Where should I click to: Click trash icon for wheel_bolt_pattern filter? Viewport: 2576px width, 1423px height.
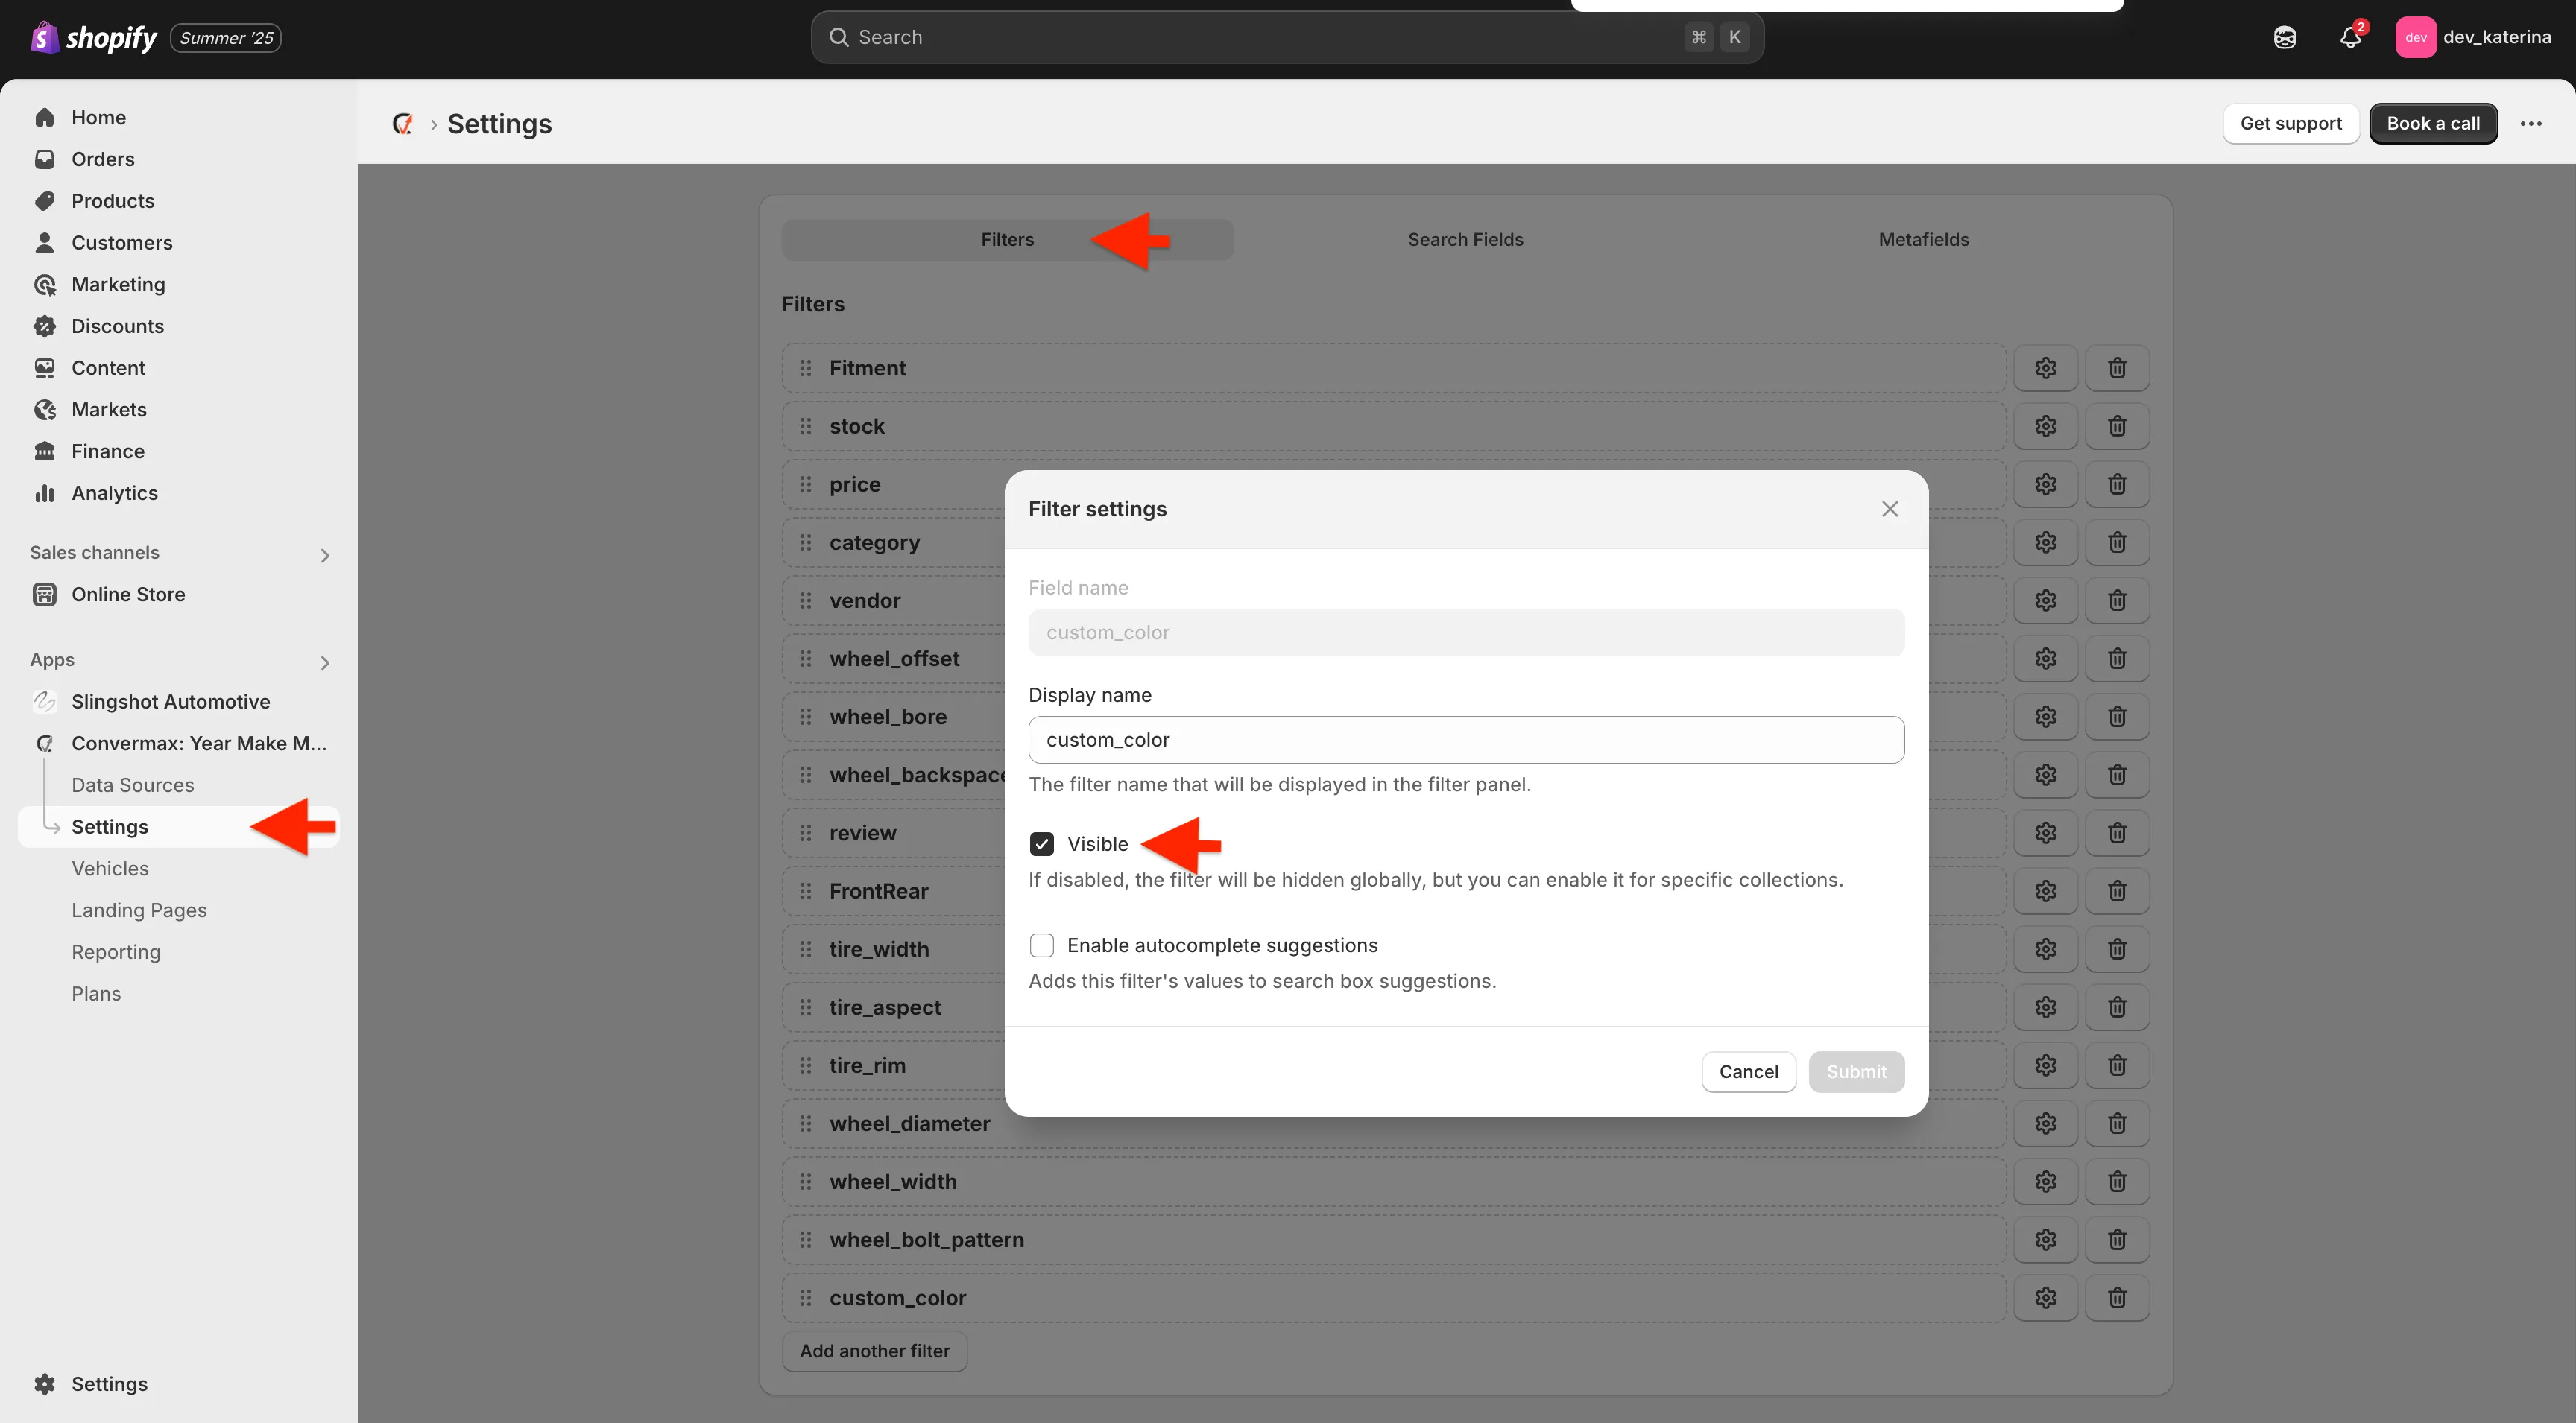pyautogui.click(x=2116, y=1239)
